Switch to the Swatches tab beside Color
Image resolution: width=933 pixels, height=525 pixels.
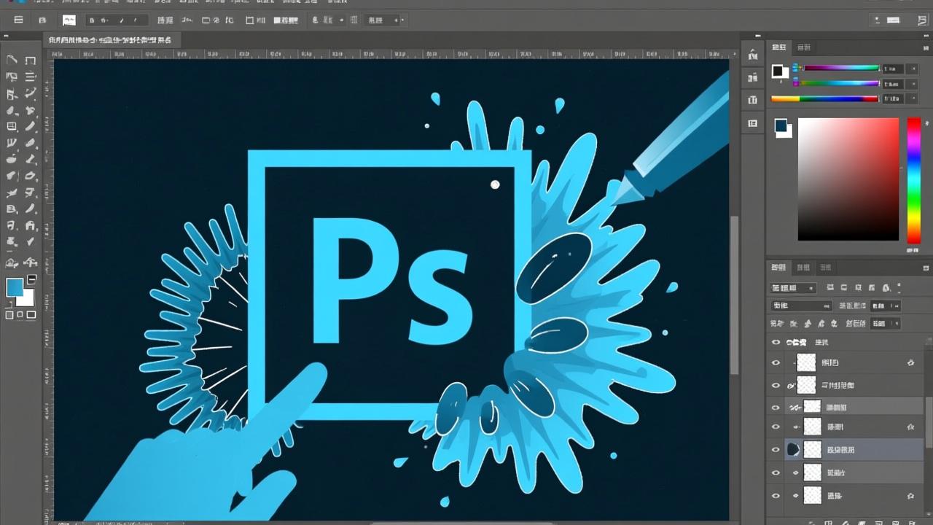click(x=803, y=47)
